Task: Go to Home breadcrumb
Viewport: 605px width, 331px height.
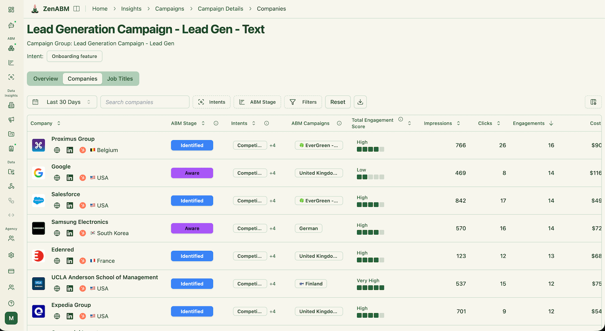Action: tap(100, 9)
